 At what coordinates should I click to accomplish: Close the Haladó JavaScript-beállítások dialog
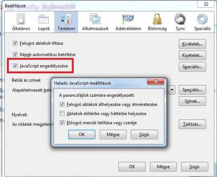(x=156, y=82)
